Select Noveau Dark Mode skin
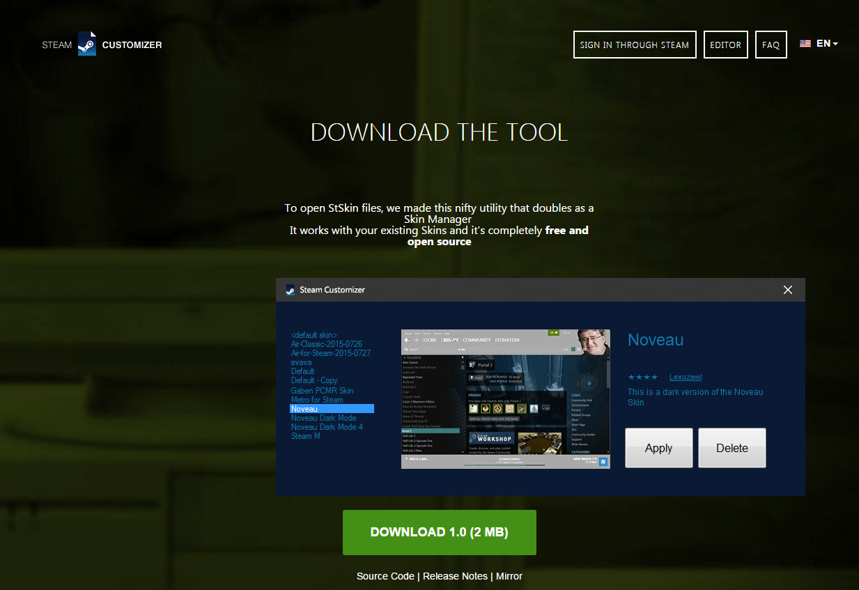This screenshot has width=859, height=590. [x=323, y=418]
